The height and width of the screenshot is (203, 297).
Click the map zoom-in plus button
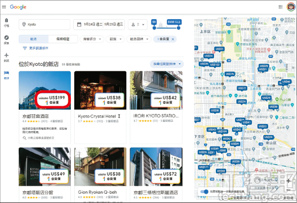[288, 181]
